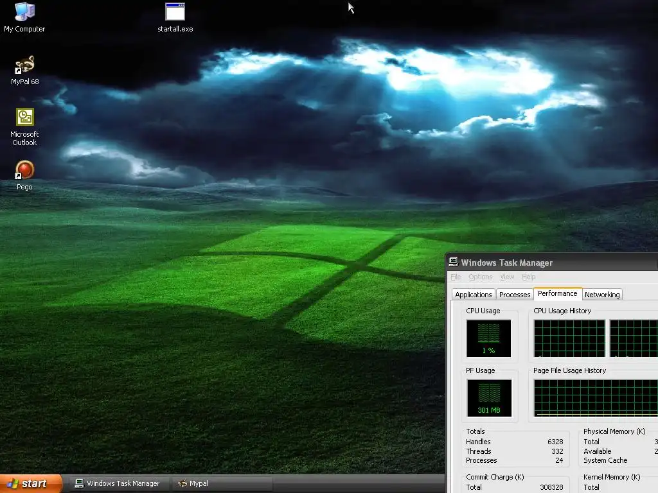Click the Page File Usage History graph
The height and width of the screenshot is (493, 658).
coord(596,398)
